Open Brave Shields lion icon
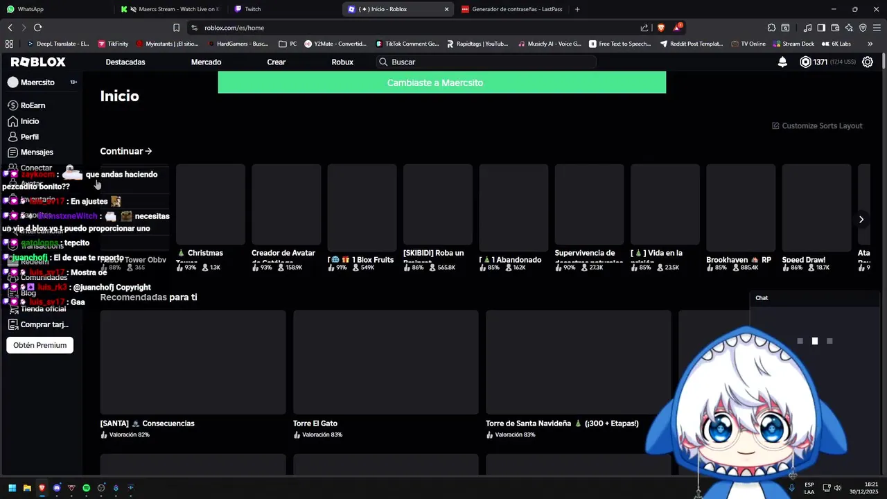Screen dimensions: 887x499 (x=661, y=28)
